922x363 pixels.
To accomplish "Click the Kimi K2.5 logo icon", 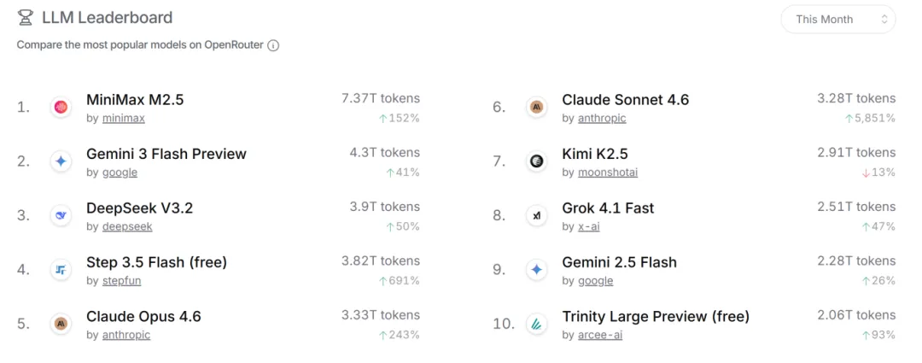I will click(x=536, y=161).
